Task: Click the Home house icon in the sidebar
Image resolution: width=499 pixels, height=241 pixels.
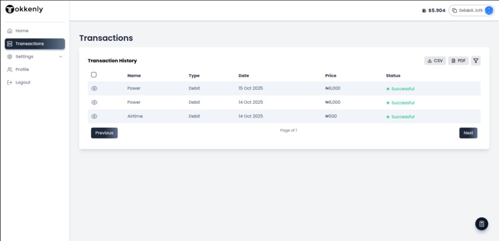Action: tap(10, 31)
